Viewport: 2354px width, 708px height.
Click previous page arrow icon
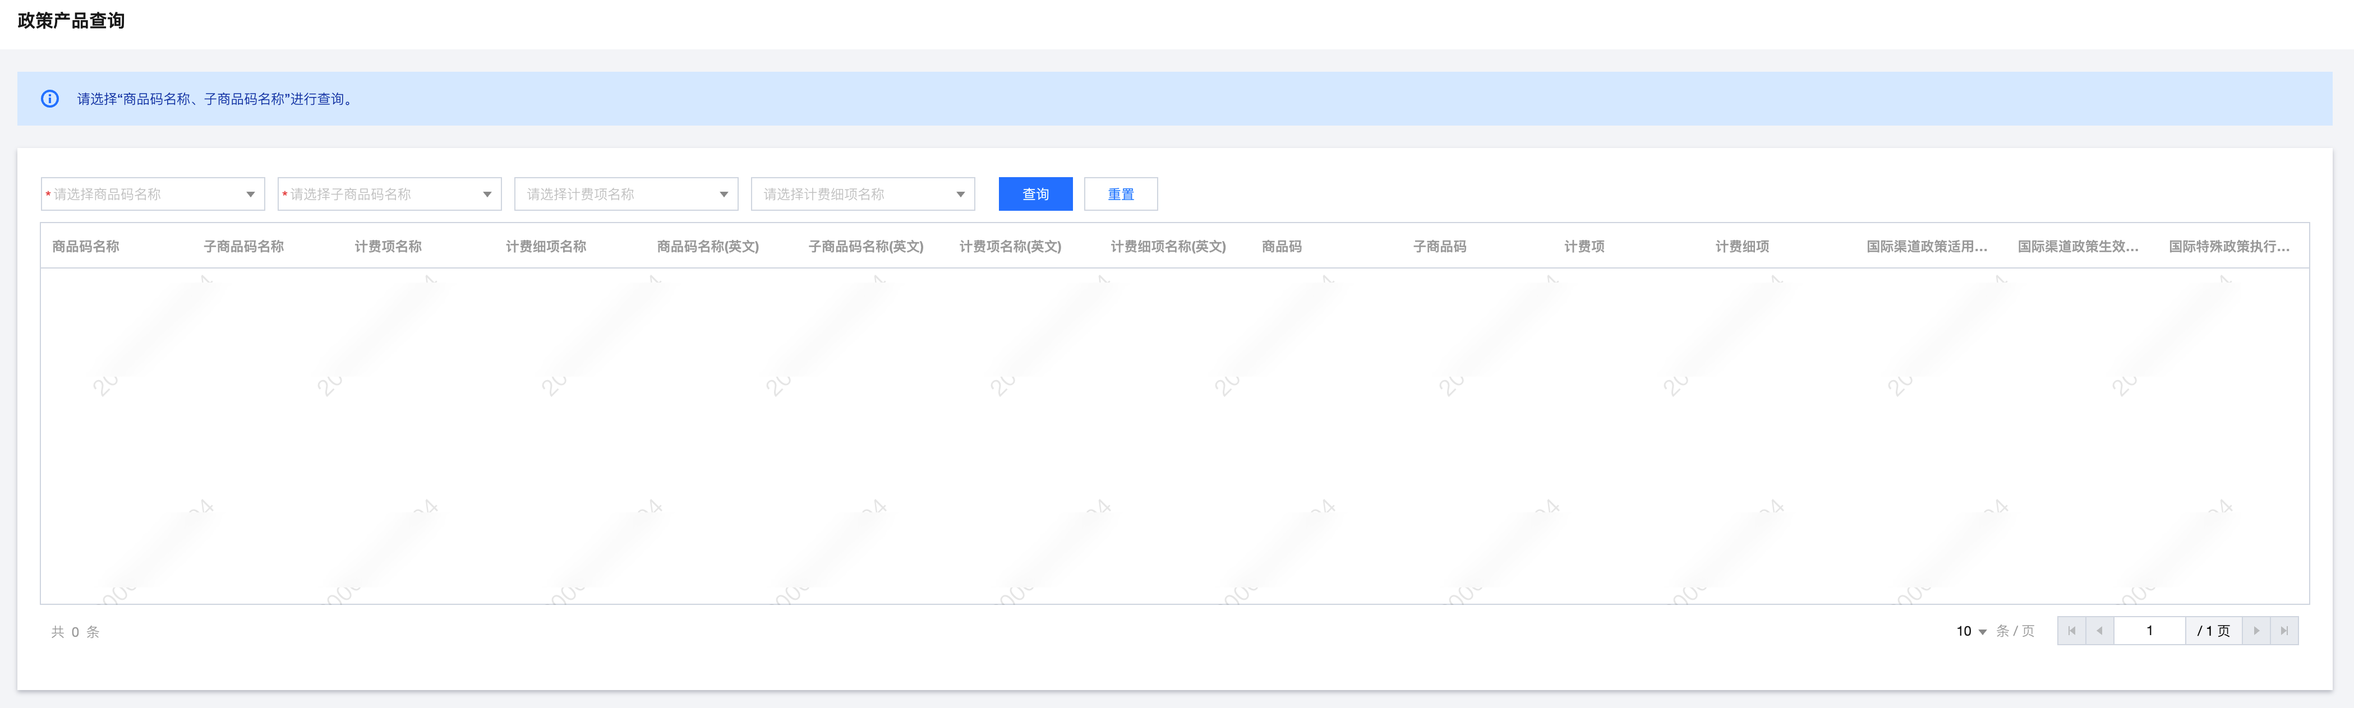tap(2099, 630)
